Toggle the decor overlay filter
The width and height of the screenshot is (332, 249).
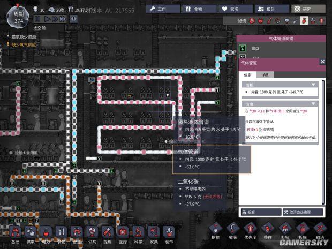313,21
